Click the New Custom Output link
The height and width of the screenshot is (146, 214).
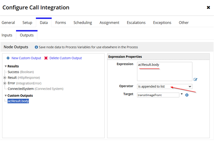[26, 58]
